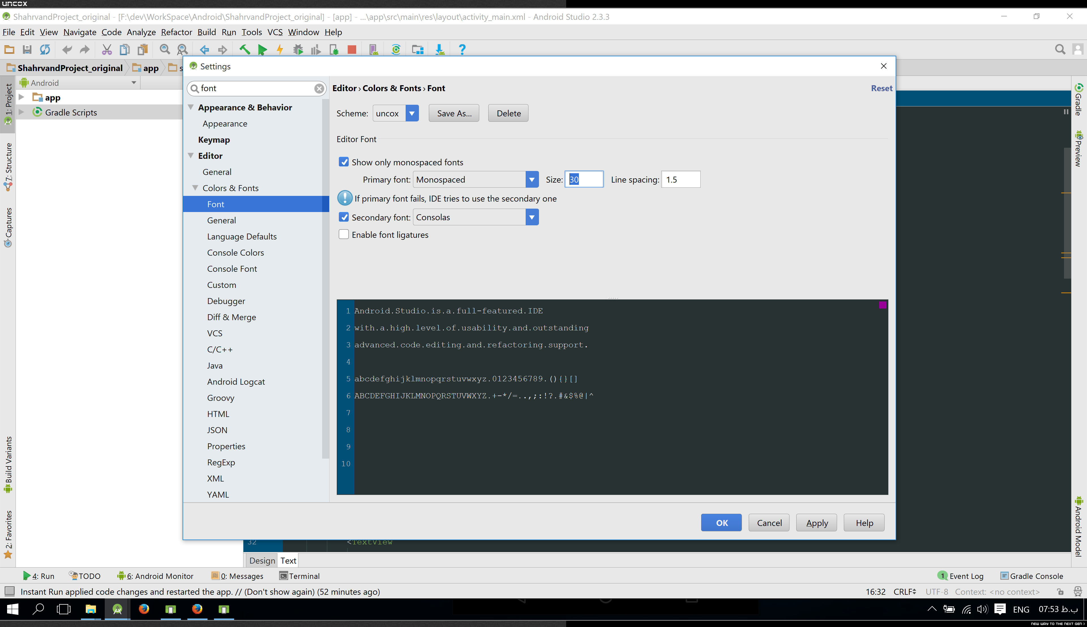Switch to the Text tab
1087x627 pixels.
click(288, 561)
